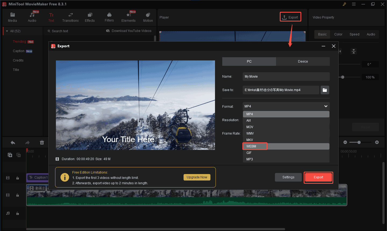Switch to the Device export tab

pos(303,62)
